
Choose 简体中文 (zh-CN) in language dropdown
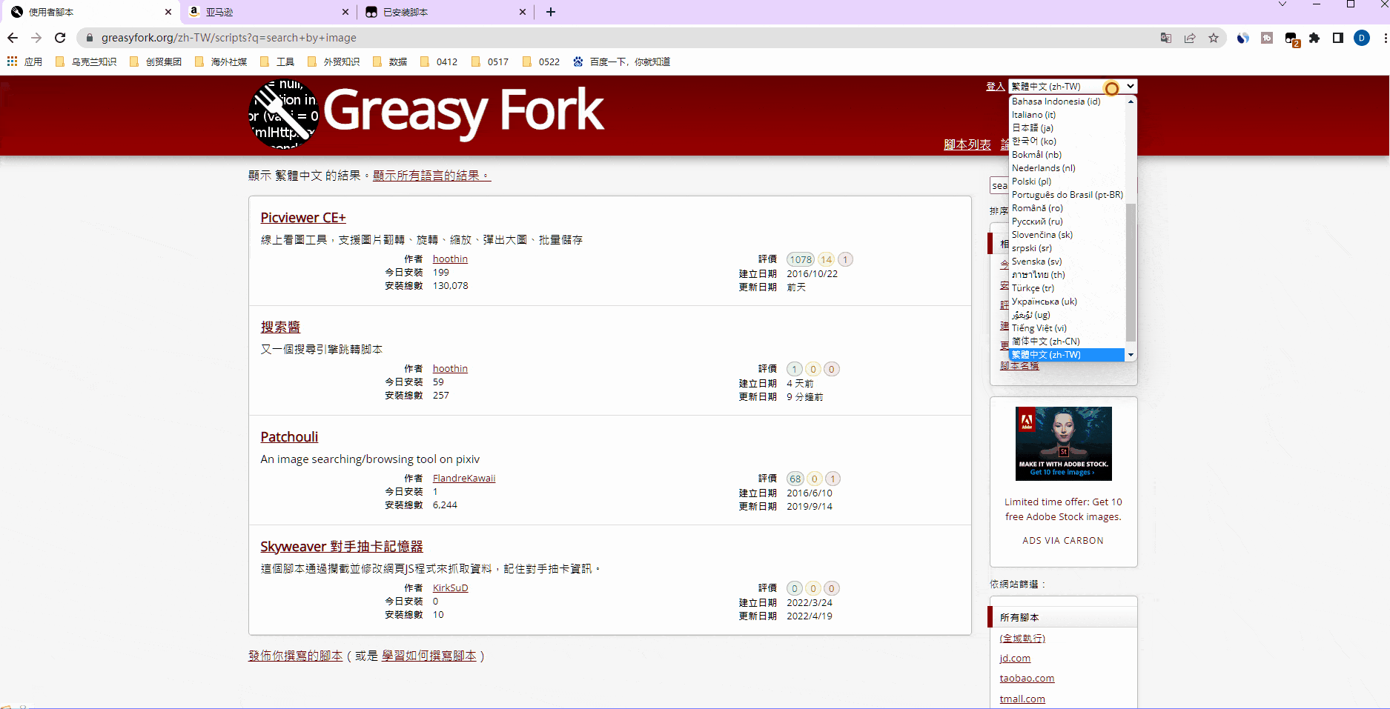pos(1045,342)
